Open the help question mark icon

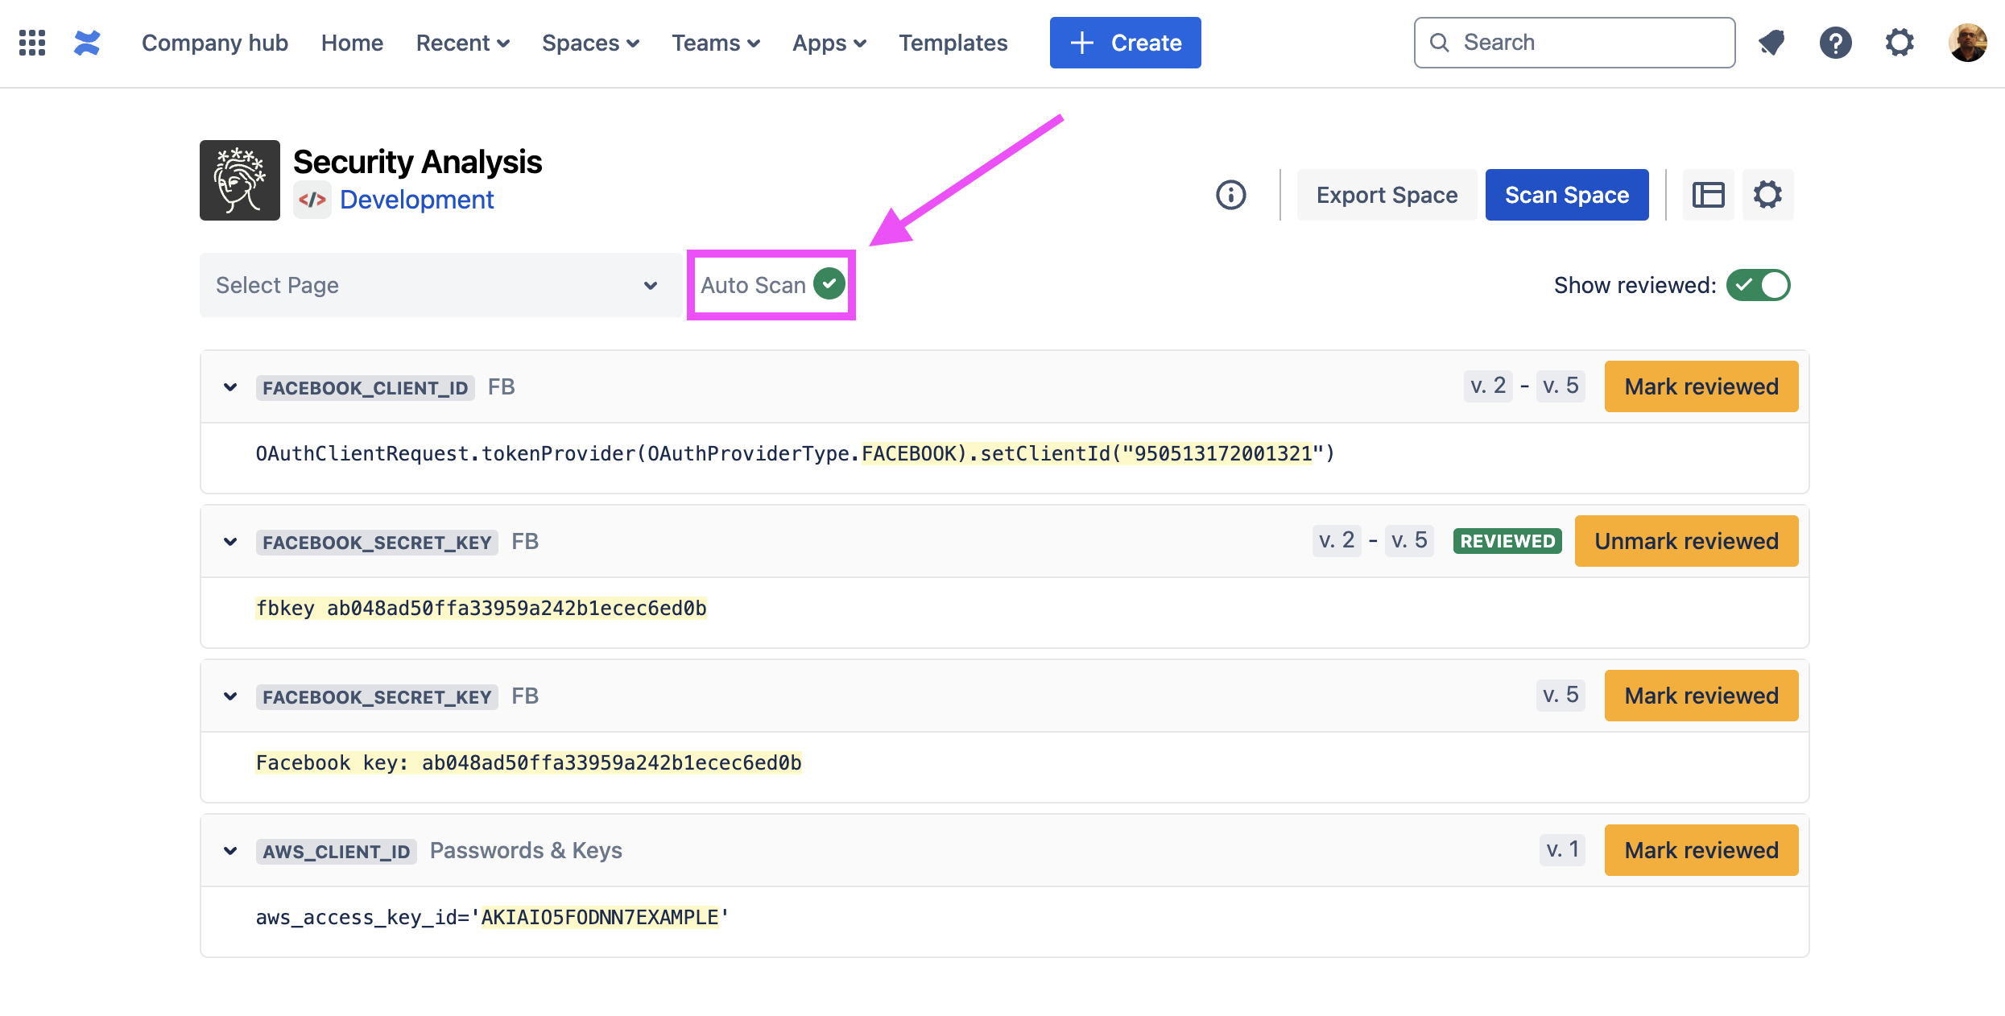pos(1835,43)
